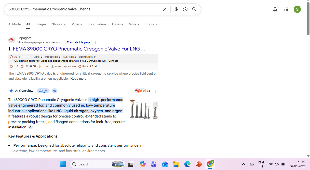Open the Semrush source link
Screen dimensions: 310x170
pyautogui.click(x=70, y=66)
